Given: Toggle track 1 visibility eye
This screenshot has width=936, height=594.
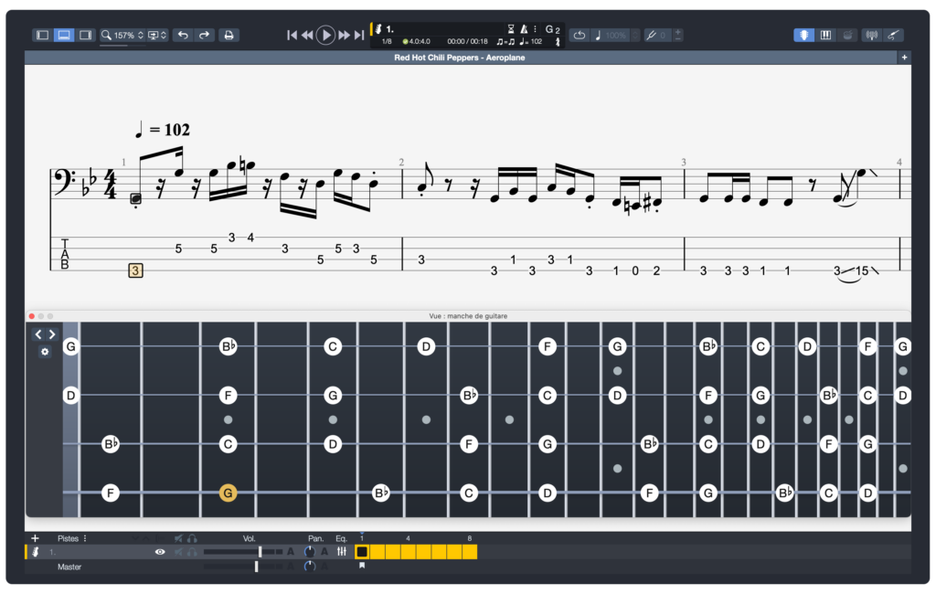Looking at the screenshot, I should tap(160, 552).
